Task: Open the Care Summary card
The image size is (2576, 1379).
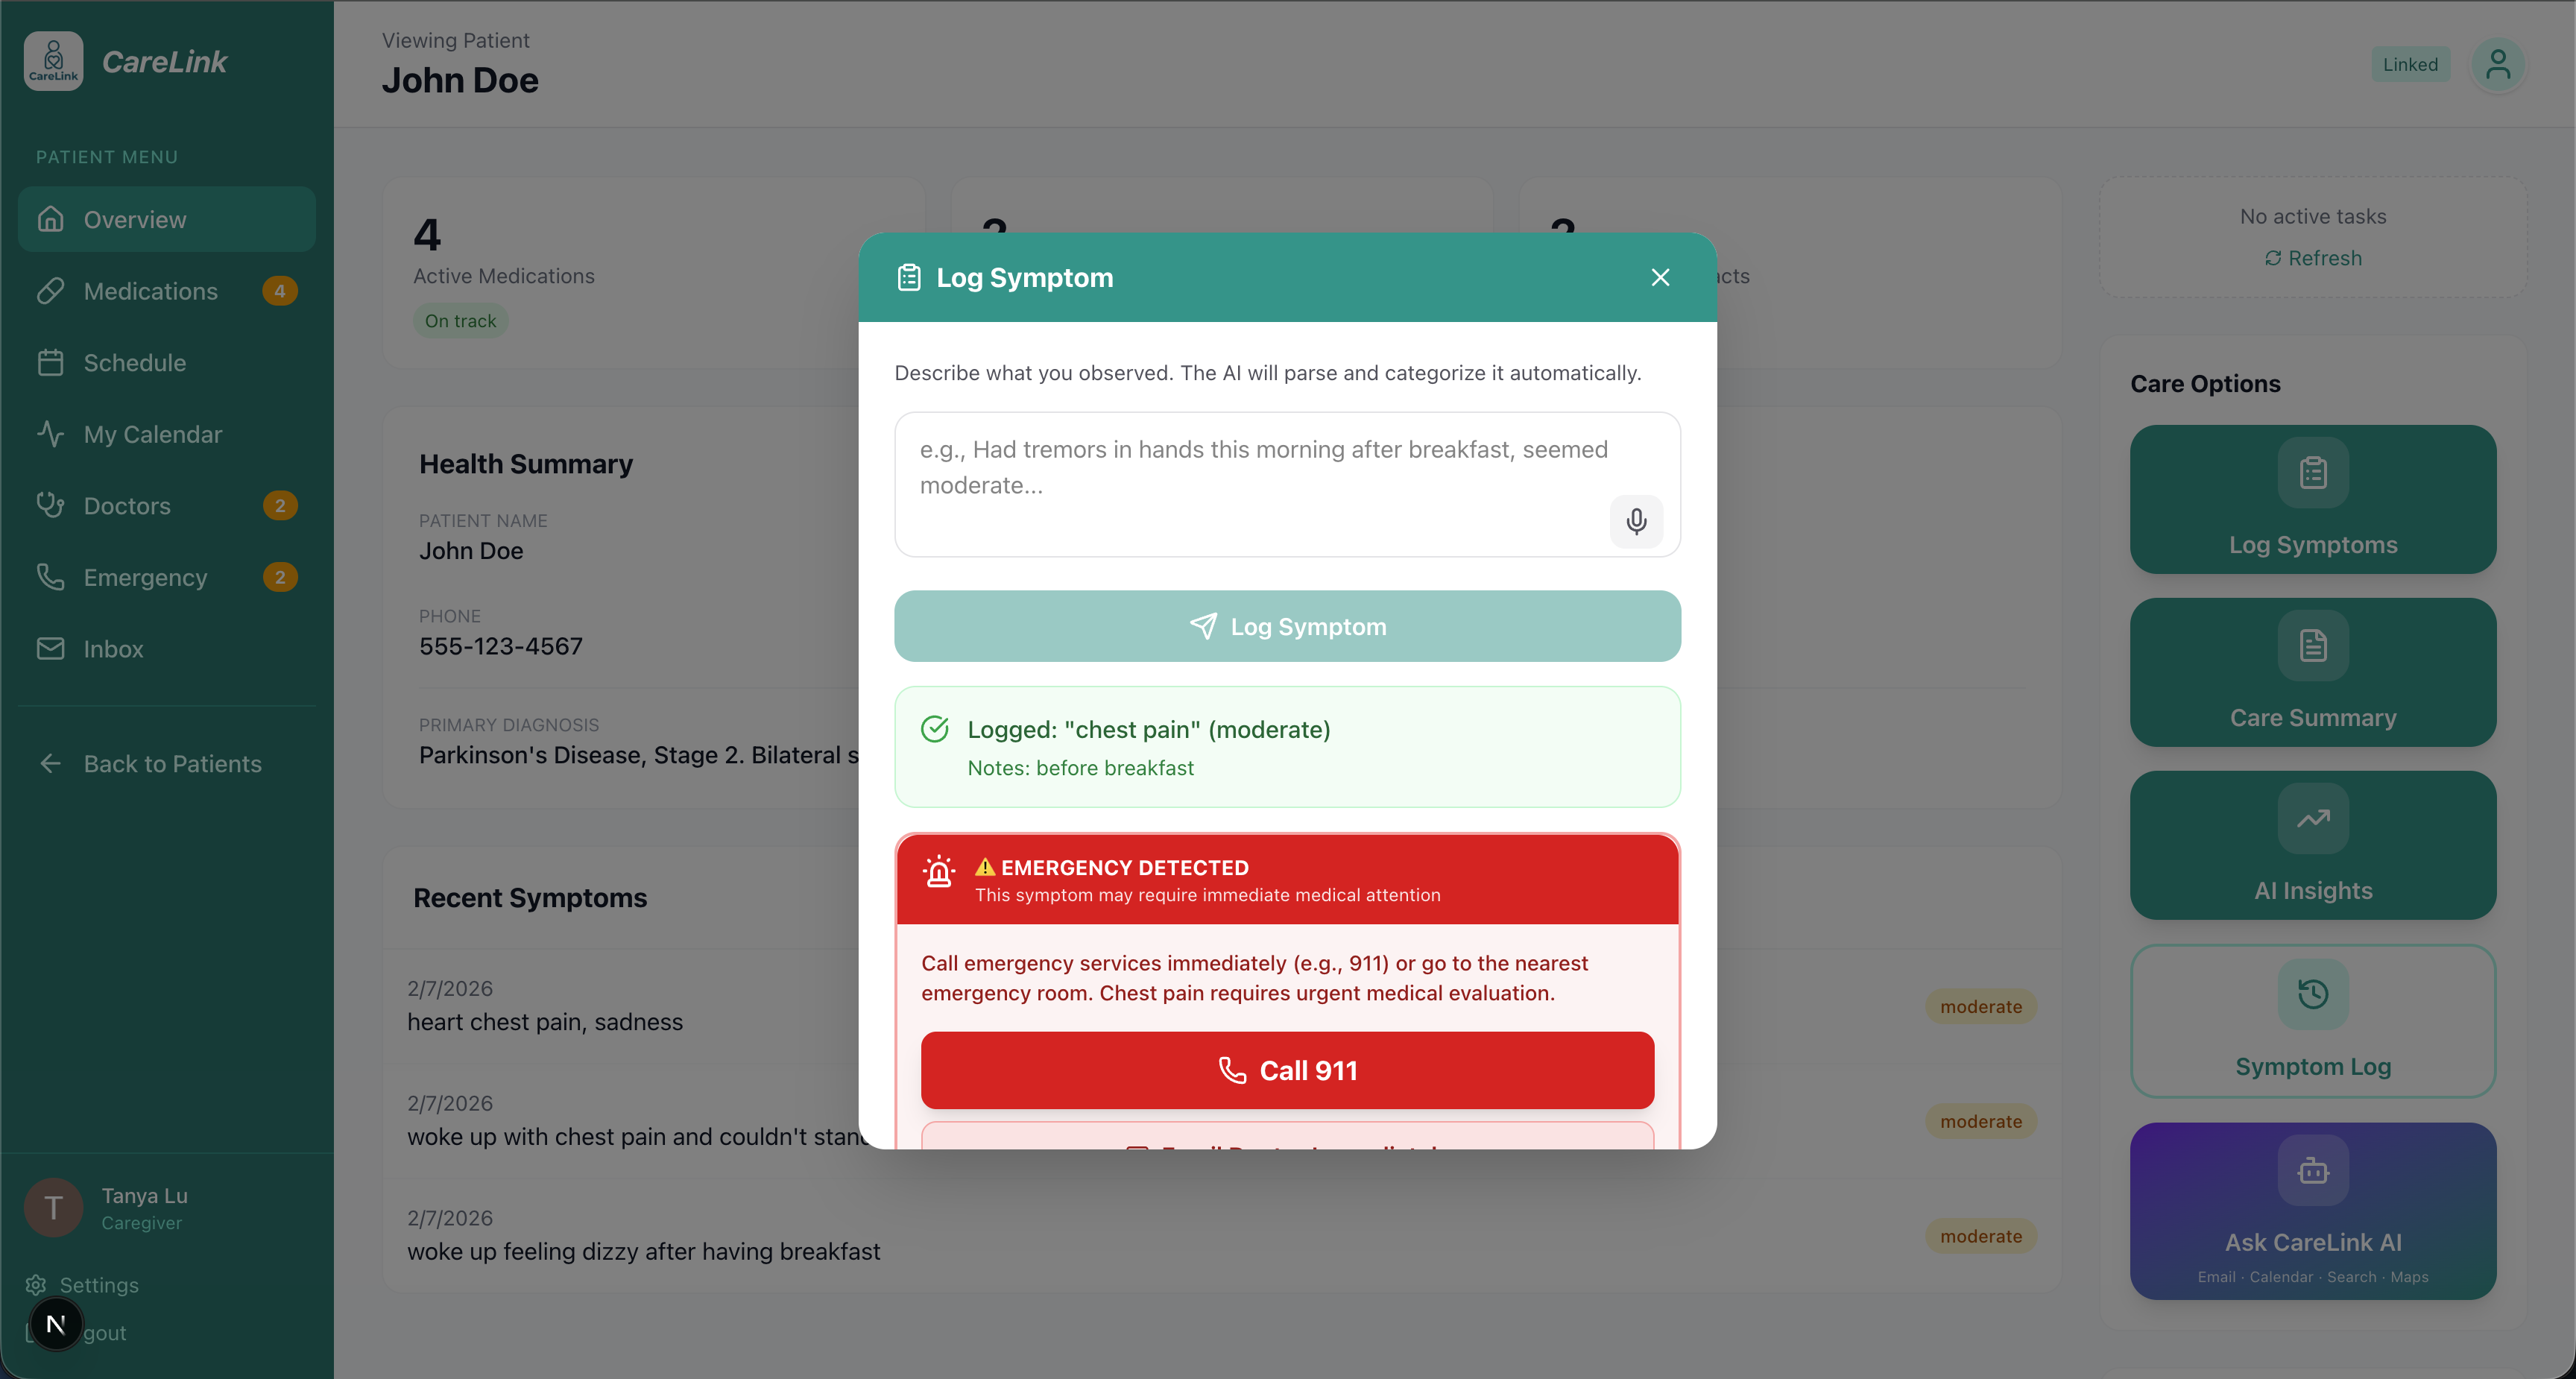Action: tap(2312, 672)
